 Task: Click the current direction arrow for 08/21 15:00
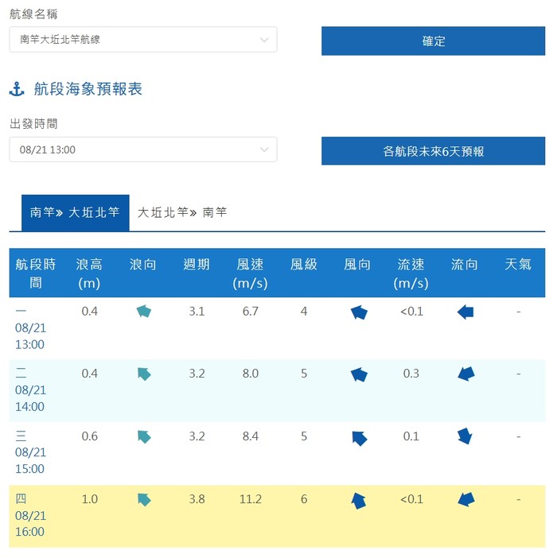point(465,436)
